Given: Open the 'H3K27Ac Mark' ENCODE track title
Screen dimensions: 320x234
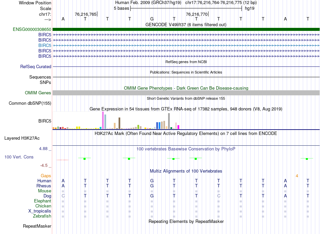Looking at the screenshot, I should click(x=186, y=134).
